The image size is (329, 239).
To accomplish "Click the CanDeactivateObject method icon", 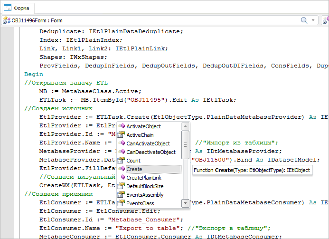I will (121, 152).
